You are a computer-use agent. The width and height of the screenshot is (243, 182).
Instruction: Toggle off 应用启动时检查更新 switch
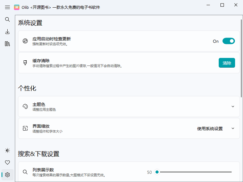point(228,41)
